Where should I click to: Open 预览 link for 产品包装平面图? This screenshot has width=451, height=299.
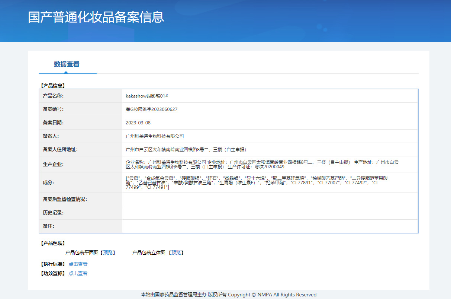[x=107, y=252]
